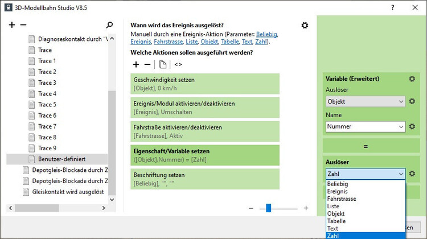Image resolution: width=427 pixels, height=239 pixels.
Task: Click gear next to Nummer dropdown
Action: pyautogui.click(x=412, y=126)
